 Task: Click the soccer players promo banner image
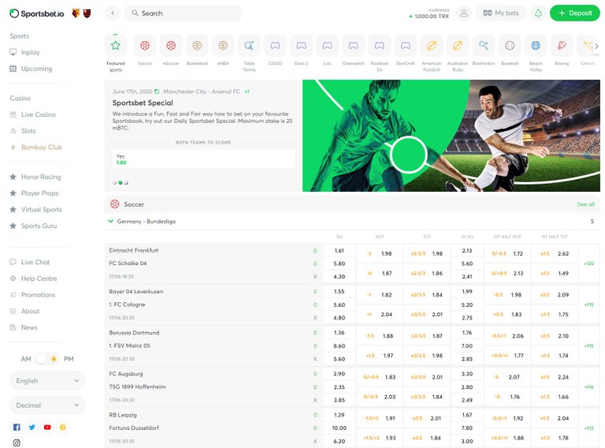pyautogui.click(x=451, y=136)
